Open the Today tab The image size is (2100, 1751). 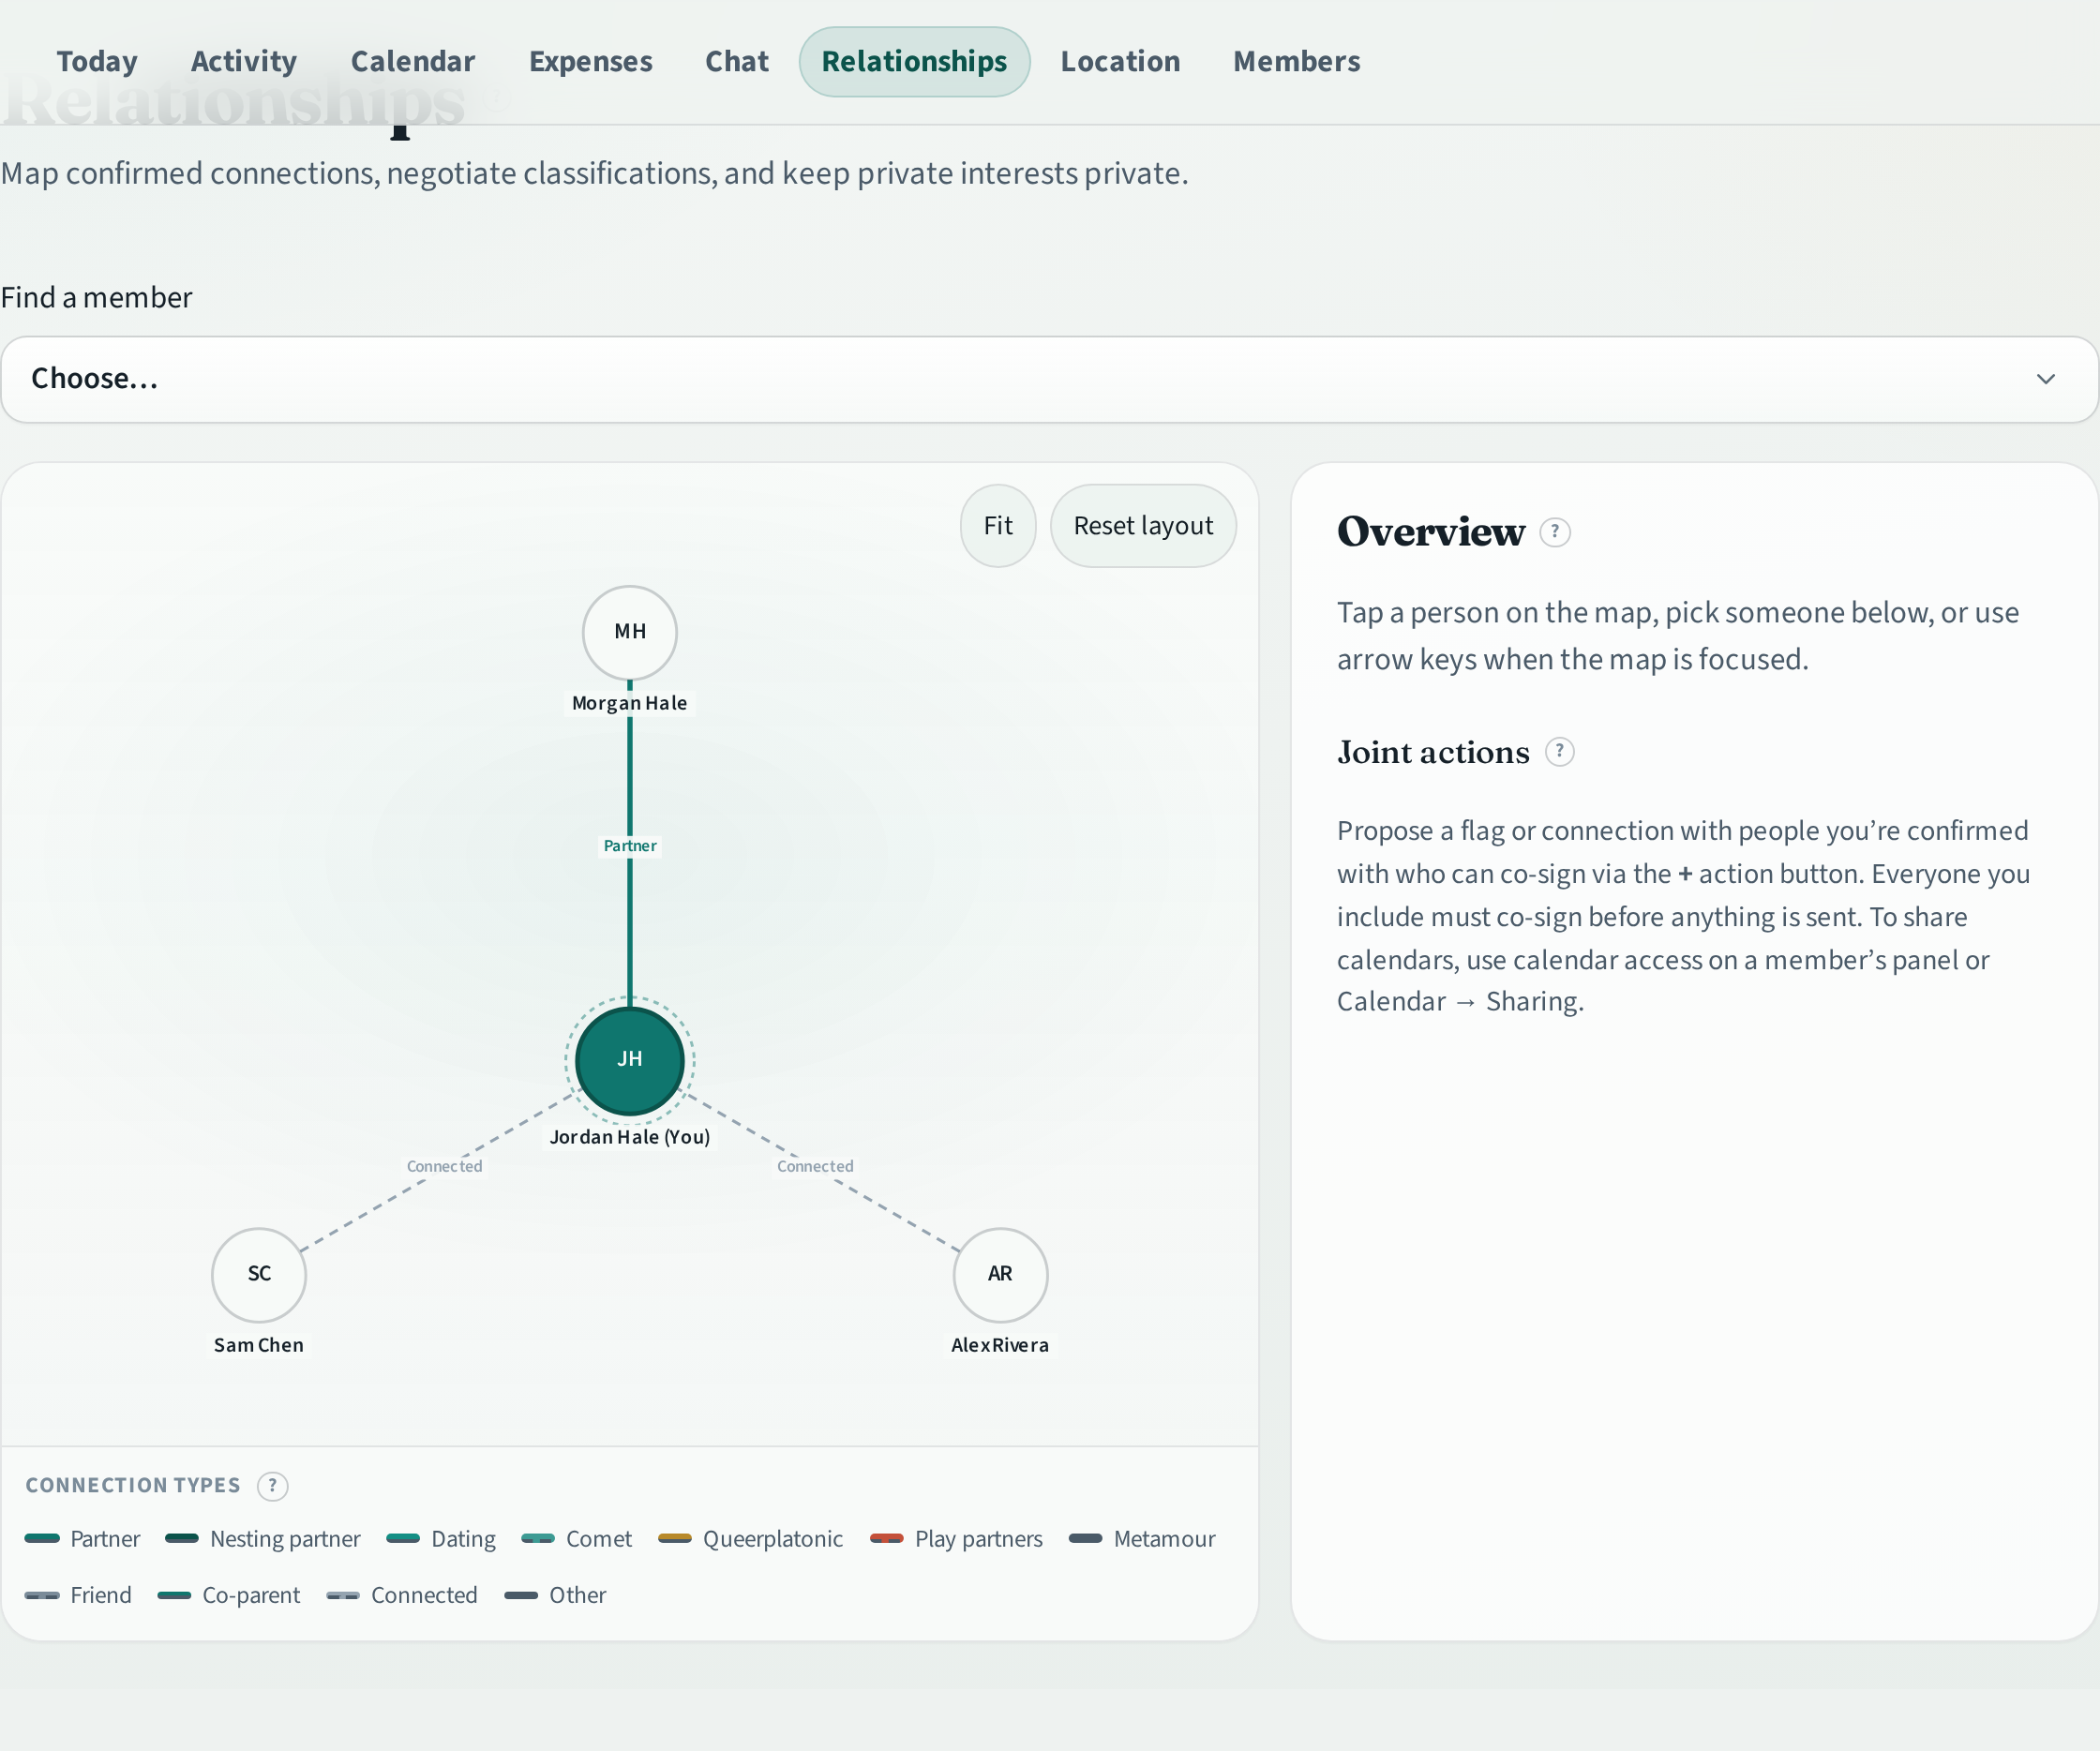[97, 62]
